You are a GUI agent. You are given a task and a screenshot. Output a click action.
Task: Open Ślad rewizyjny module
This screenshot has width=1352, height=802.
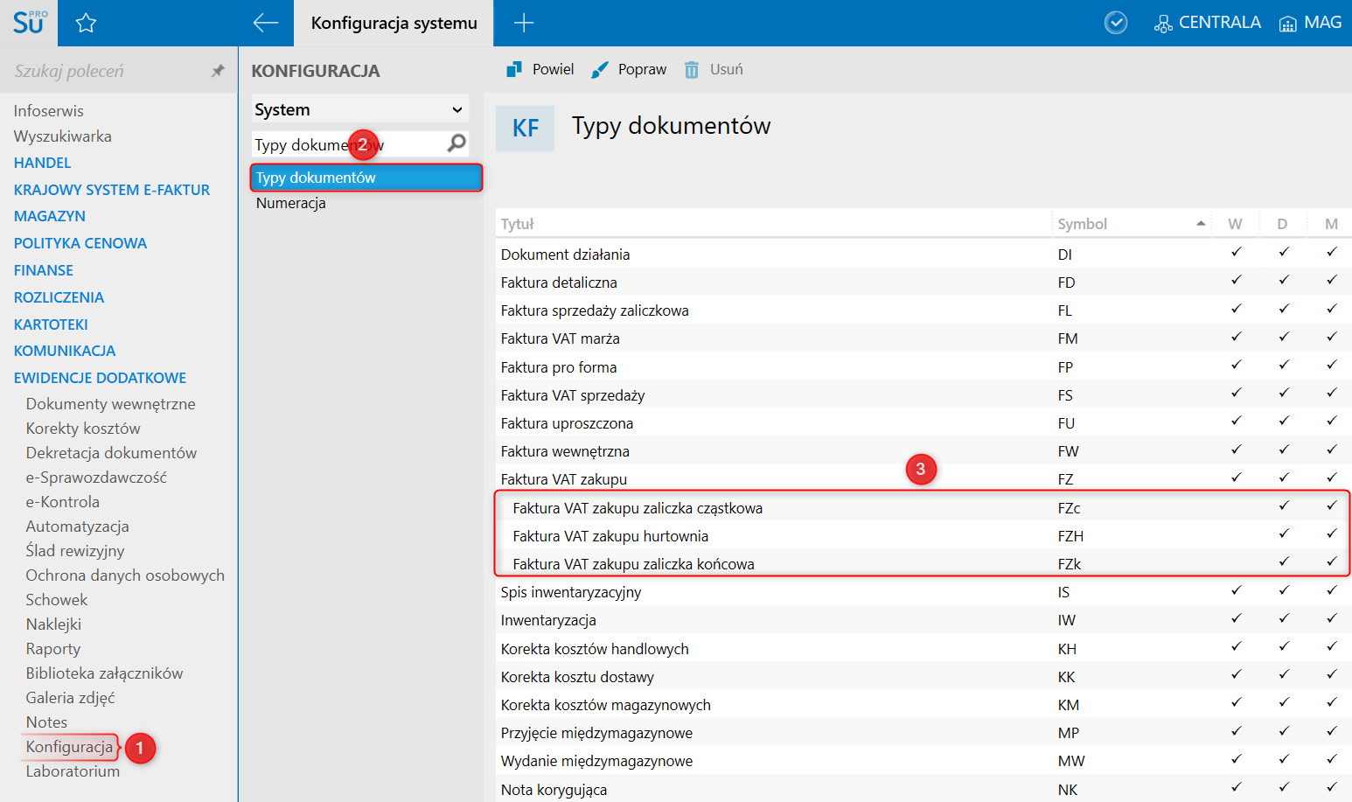(75, 551)
